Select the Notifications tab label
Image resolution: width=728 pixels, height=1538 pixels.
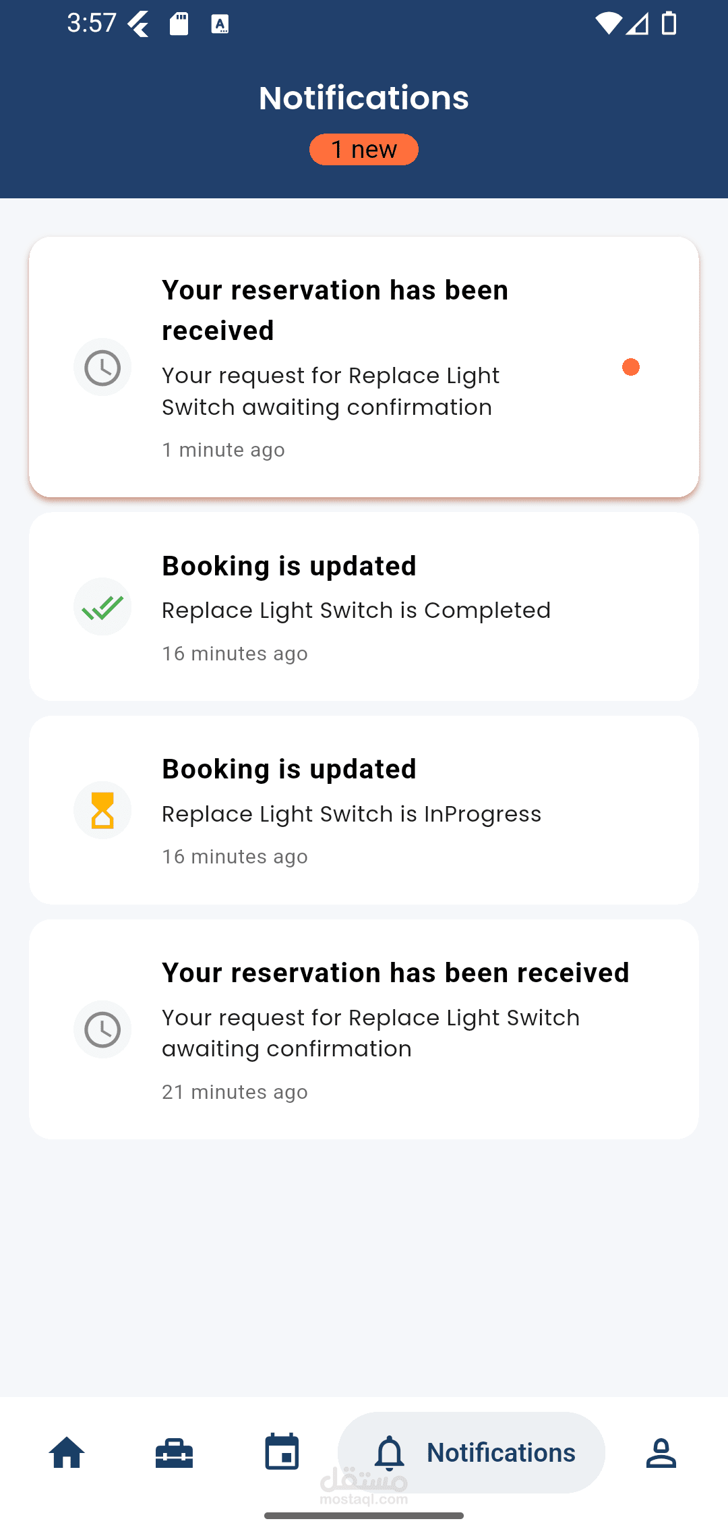point(501,1452)
